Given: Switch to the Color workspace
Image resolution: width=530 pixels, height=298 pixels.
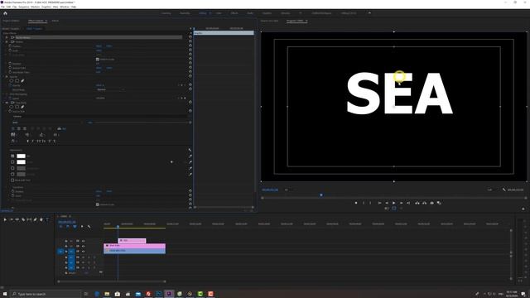Looking at the screenshot, I should click(x=219, y=13).
